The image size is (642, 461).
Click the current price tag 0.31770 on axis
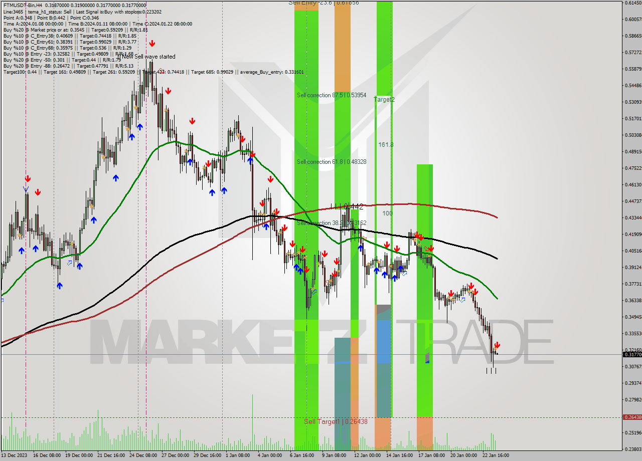[x=632, y=354]
